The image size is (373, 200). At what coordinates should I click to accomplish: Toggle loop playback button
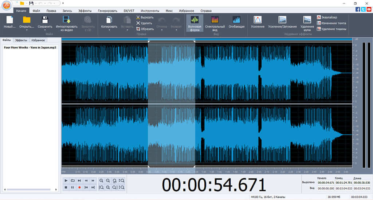[x=72, y=181]
